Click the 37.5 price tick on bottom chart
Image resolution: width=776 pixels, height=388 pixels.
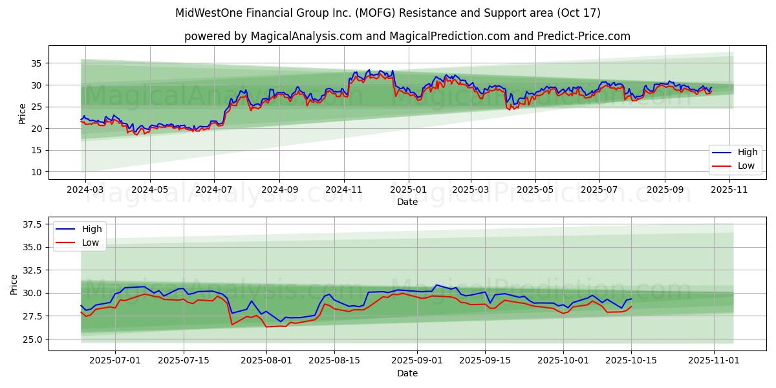pyautogui.click(x=32, y=224)
